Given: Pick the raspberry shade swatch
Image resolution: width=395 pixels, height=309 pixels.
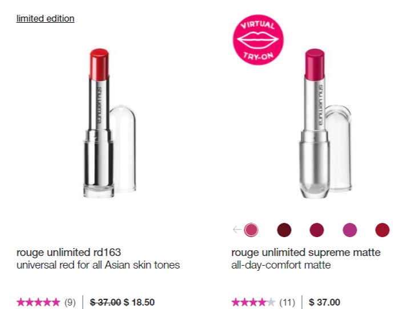Looking at the screenshot, I should [317, 230].
